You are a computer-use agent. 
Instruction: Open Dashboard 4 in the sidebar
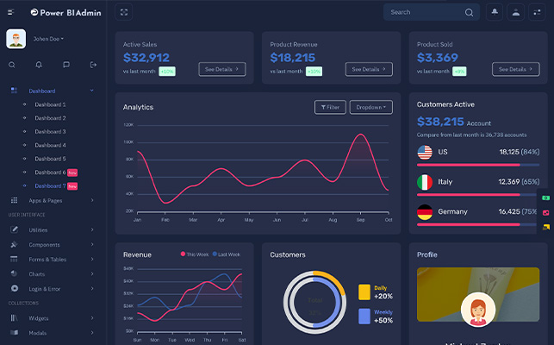click(x=50, y=145)
